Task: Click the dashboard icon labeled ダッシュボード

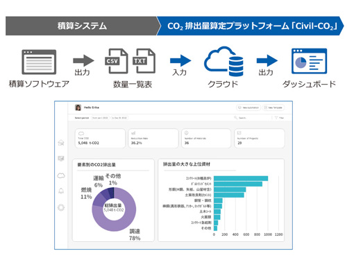Action: click(309, 61)
